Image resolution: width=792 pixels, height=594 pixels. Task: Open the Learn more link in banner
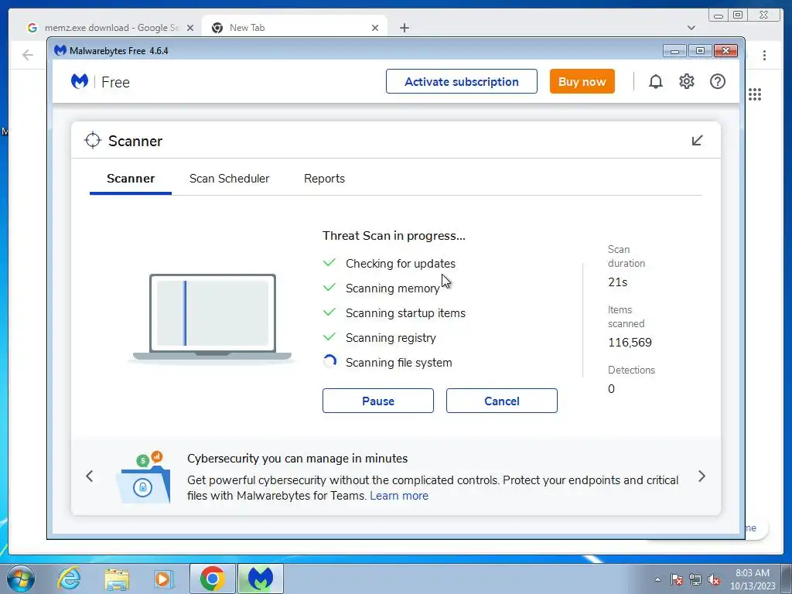(399, 496)
